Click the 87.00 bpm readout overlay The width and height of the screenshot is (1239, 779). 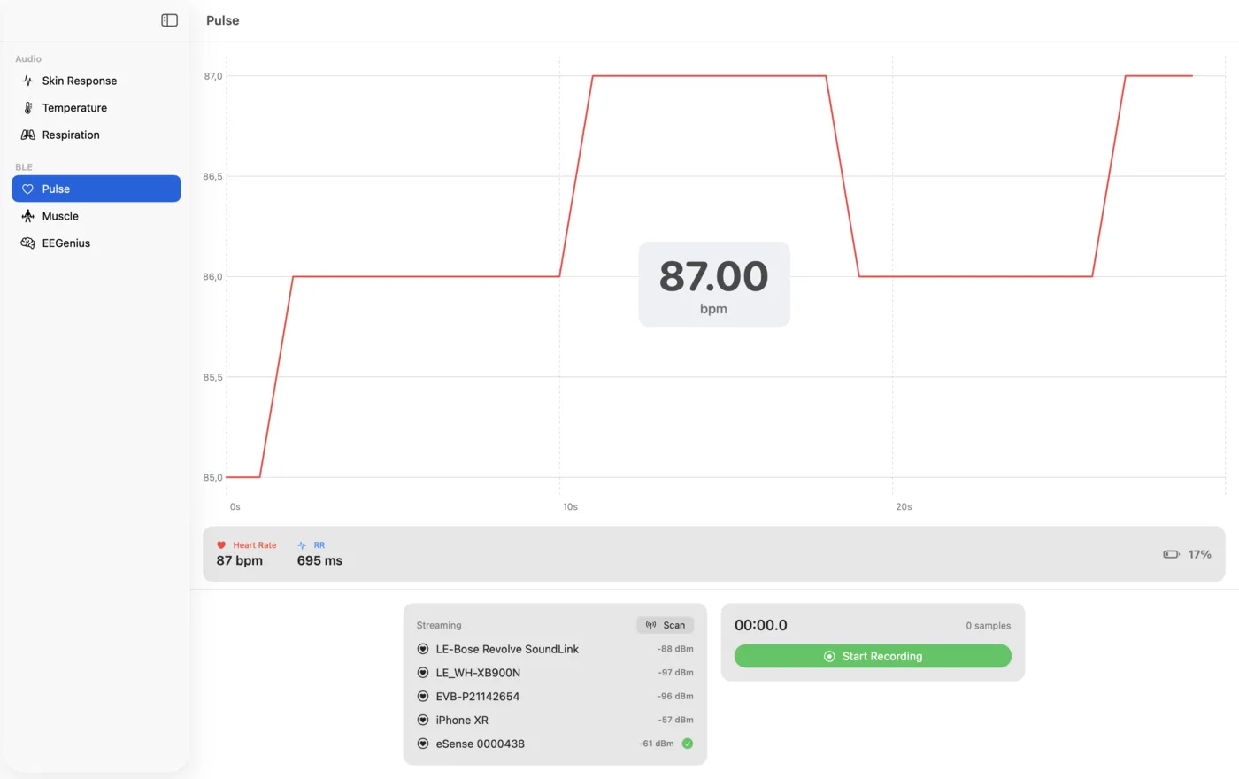coord(714,284)
